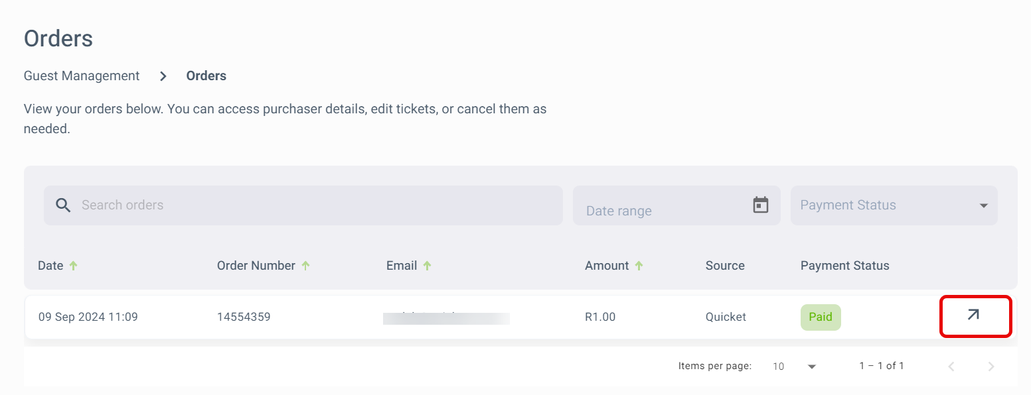Viewport: 1031px width, 395px height.
Task: Expand Items per page selector
Action: (794, 366)
